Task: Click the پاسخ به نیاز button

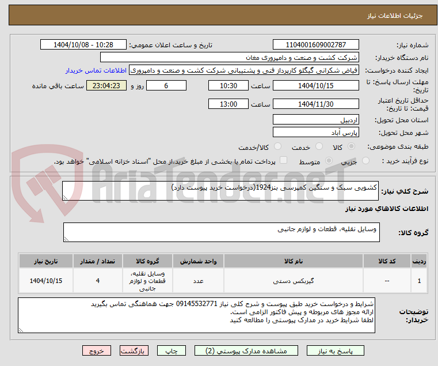Action: [335, 350]
